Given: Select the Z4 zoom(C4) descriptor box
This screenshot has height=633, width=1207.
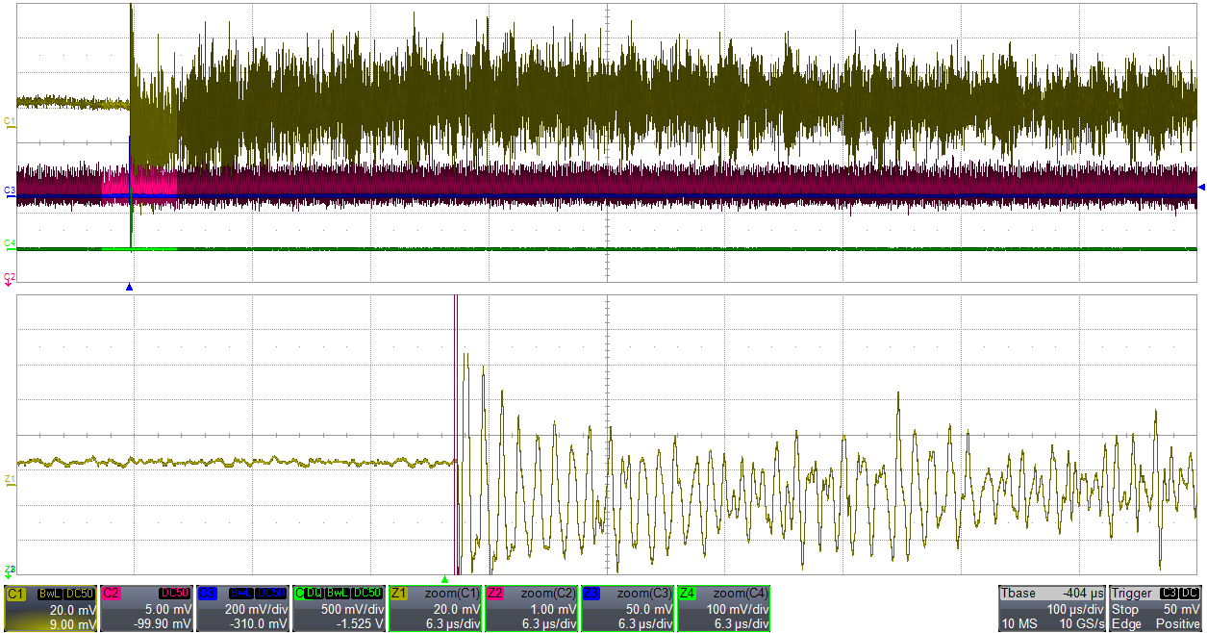Looking at the screenshot, I should point(723,608).
